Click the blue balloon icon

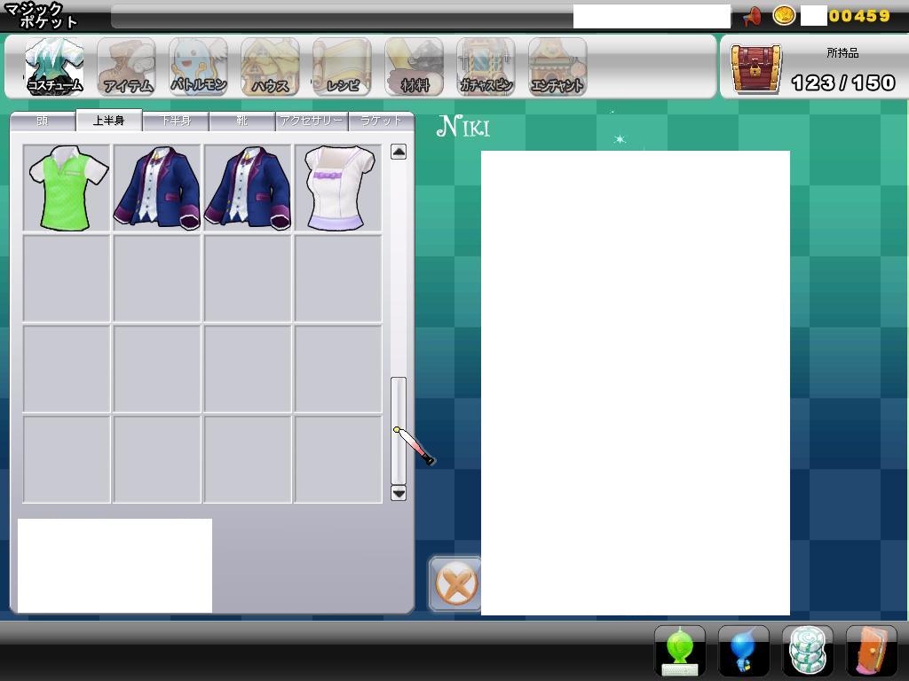tap(744, 651)
